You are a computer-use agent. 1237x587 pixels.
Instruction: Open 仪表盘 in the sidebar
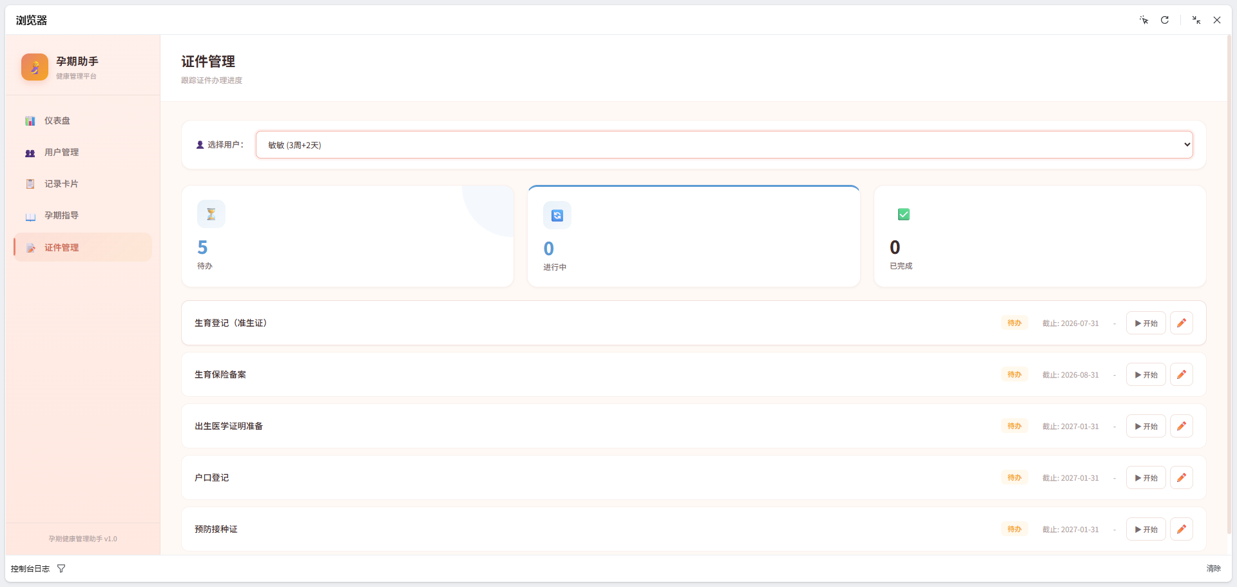coord(57,120)
